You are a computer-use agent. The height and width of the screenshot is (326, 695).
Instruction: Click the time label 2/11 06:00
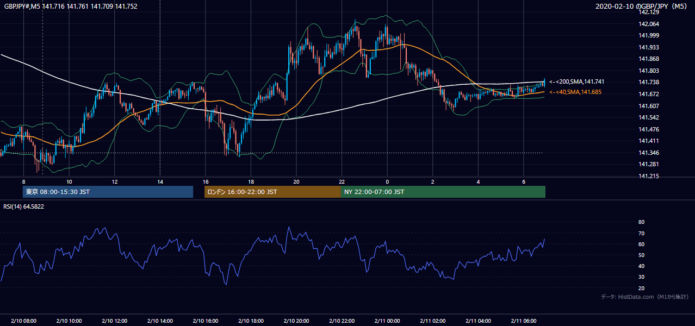tap(523, 321)
